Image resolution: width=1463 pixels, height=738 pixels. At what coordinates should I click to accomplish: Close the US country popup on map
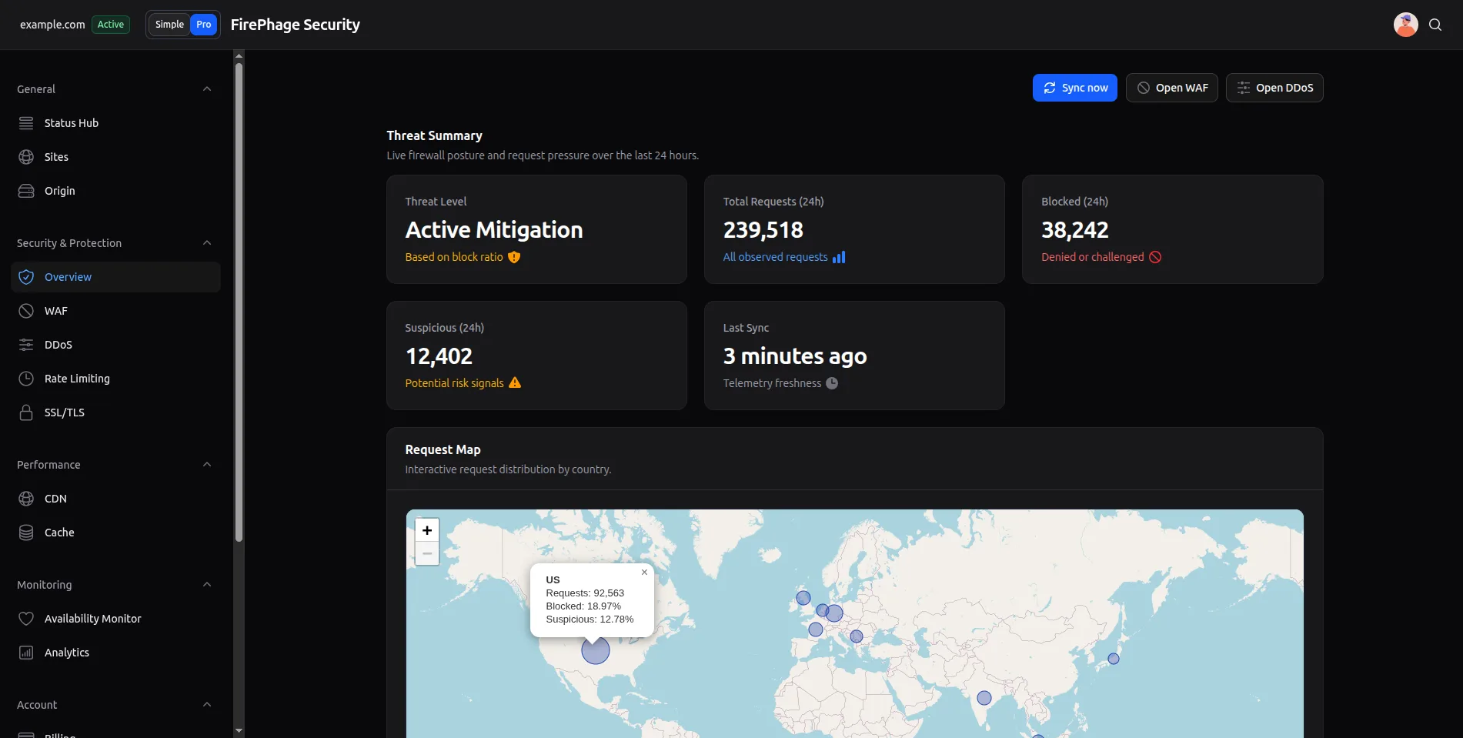click(x=644, y=572)
